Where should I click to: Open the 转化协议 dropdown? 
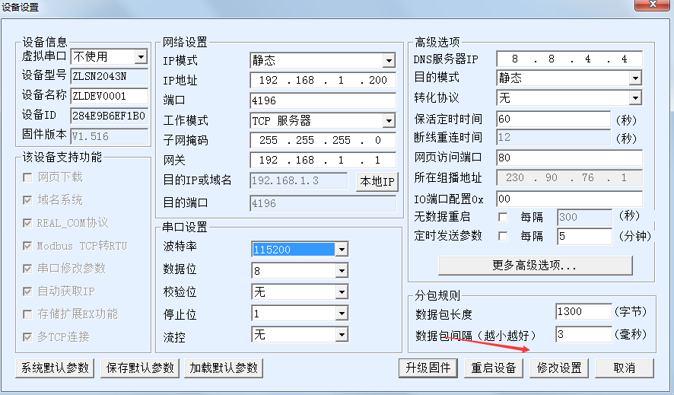click(x=635, y=98)
